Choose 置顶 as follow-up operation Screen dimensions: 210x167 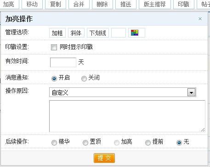85,143
